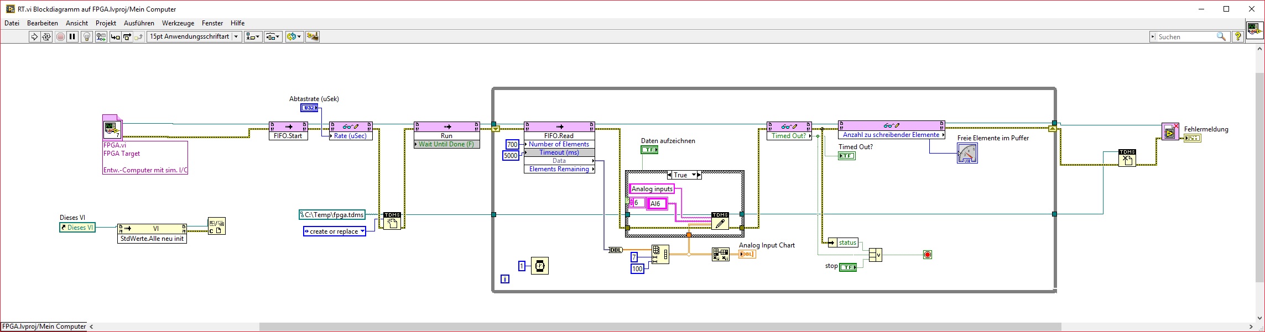Click the Step Over button

[127, 36]
